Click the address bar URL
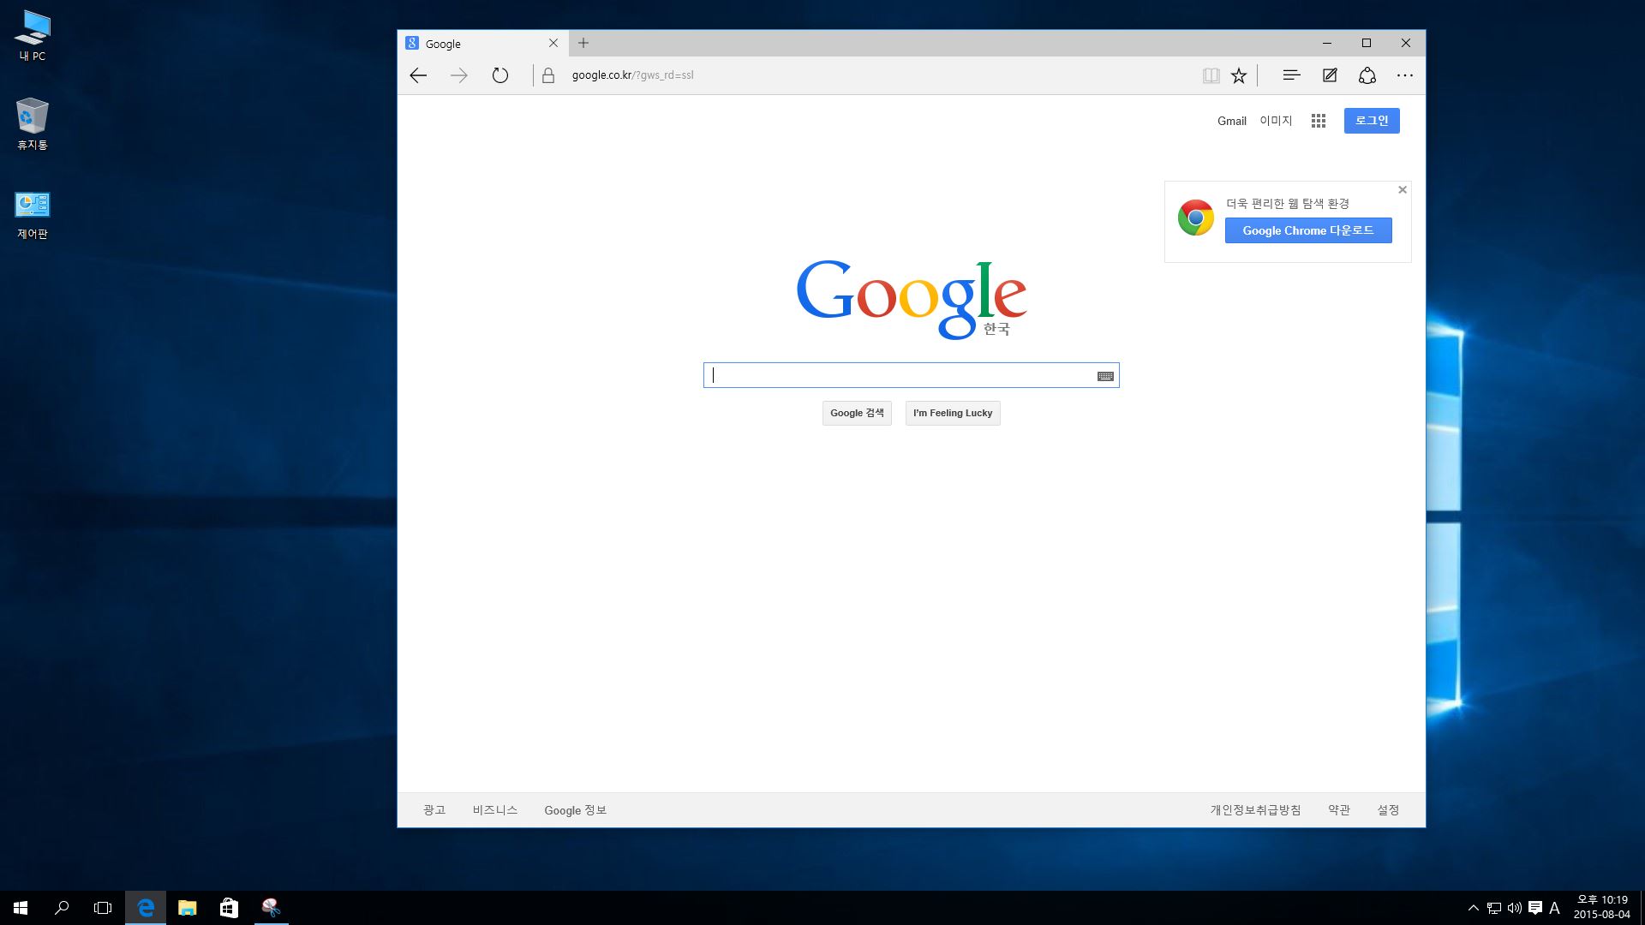 click(632, 75)
